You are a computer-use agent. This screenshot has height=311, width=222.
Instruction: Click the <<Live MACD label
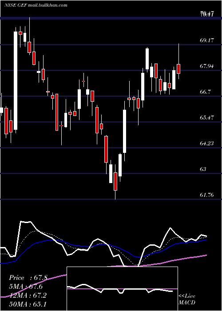187,299
